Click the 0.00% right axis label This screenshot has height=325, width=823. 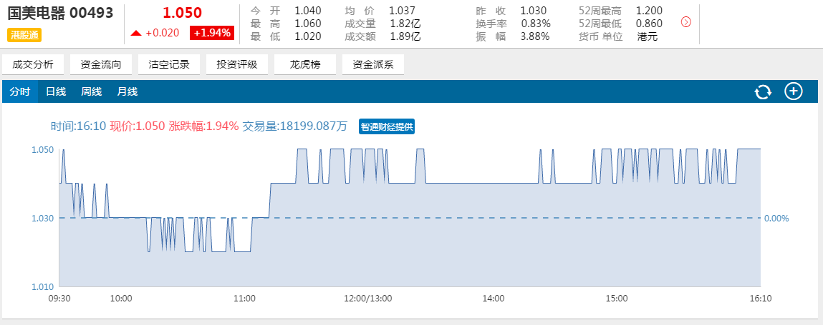[777, 219]
